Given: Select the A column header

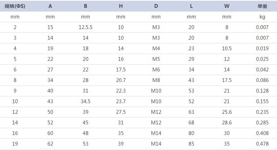Looking at the screenshot, I should [50, 6].
